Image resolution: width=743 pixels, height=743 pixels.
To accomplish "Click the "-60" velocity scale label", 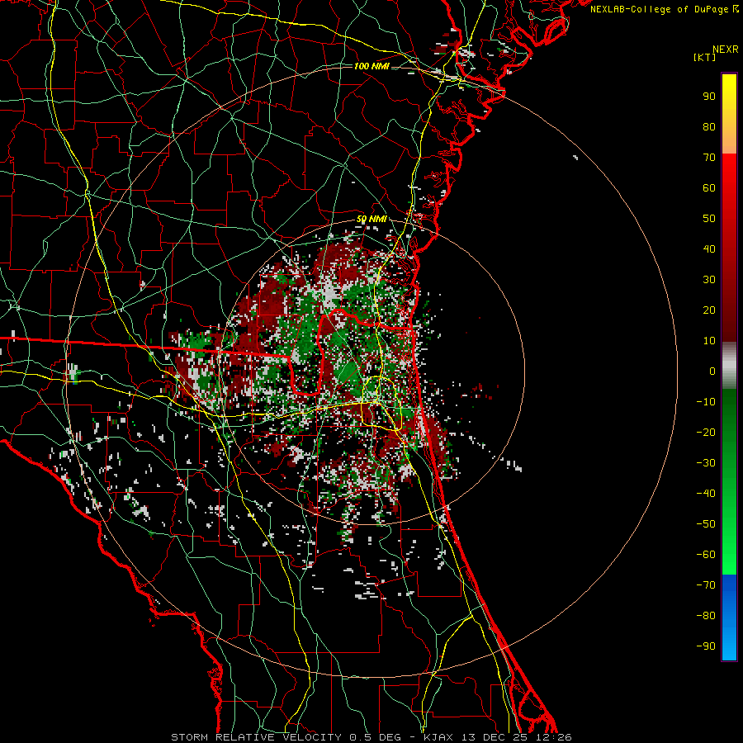I will click(706, 555).
